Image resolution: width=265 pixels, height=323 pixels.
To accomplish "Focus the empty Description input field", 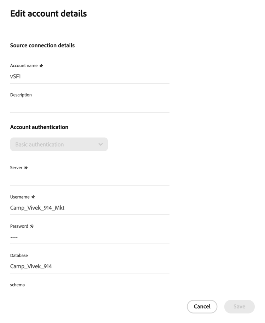I will tap(89, 106).
